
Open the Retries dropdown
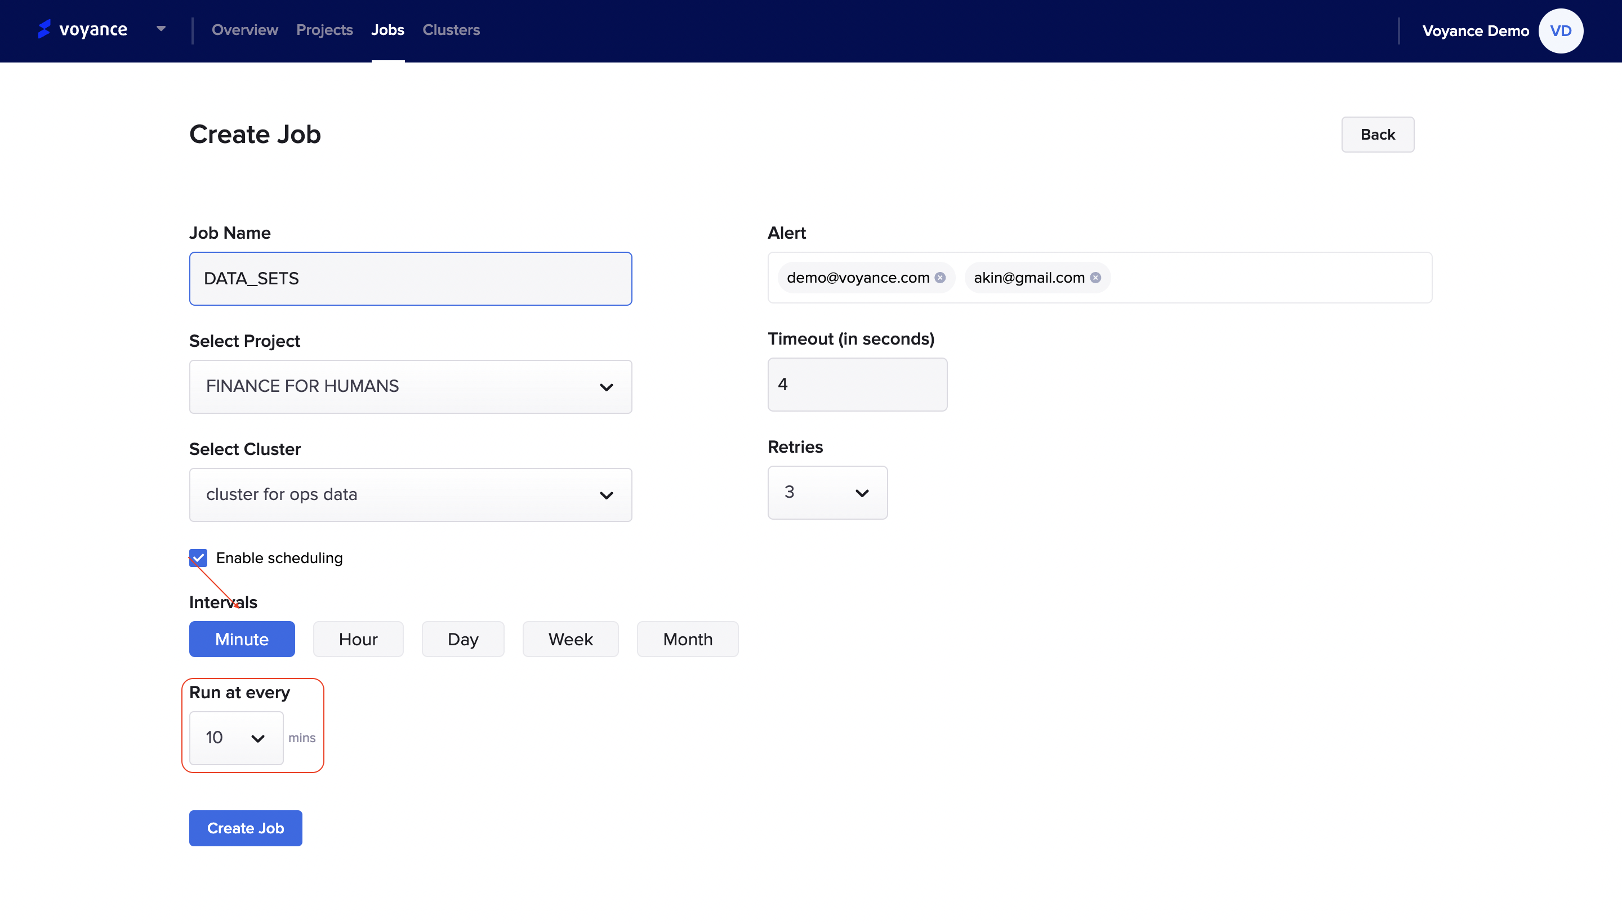pos(827,493)
